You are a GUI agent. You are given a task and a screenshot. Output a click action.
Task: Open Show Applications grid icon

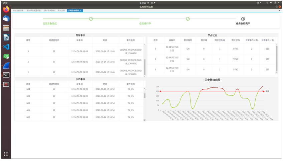(6, 154)
